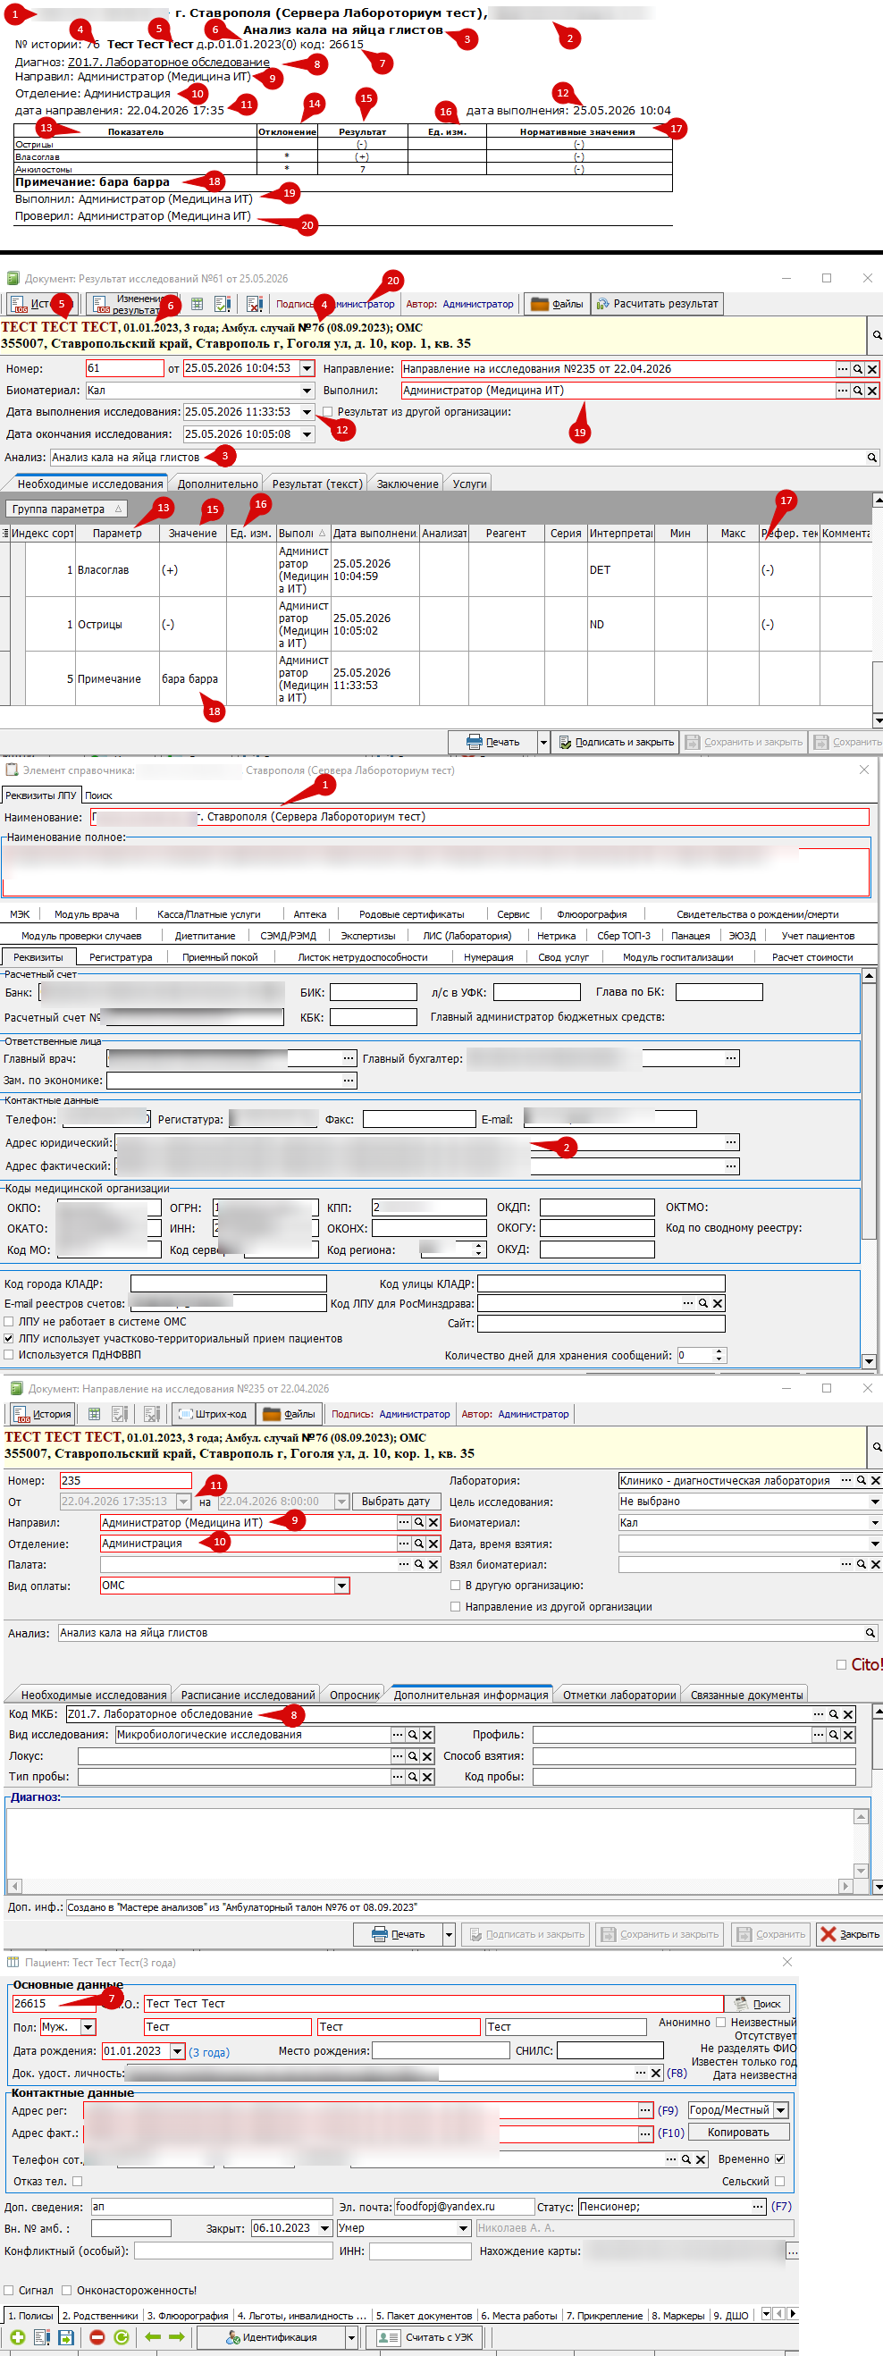Uncheck ЛПУ использует участково-территориальный прием пациентов
The width and height of the screenshot is (883, 2356).
click(8, 1338)
